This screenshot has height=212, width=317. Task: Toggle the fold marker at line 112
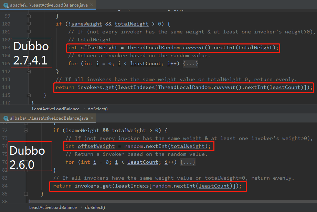[x=29, y=71]
